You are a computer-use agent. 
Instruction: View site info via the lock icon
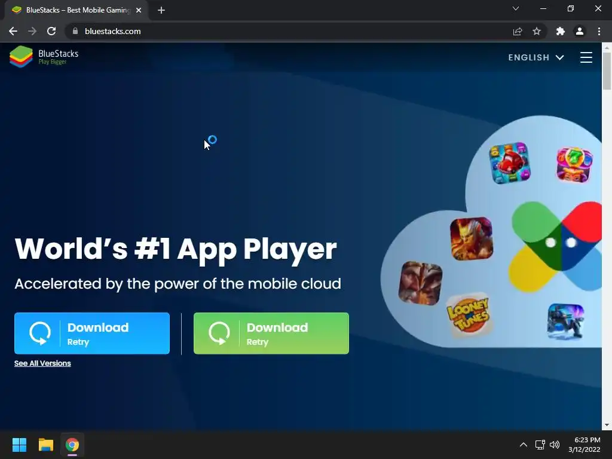(75, 31)
